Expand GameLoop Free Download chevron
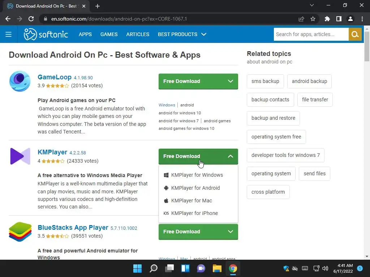The image size is (370, 277). pos(230,81)
